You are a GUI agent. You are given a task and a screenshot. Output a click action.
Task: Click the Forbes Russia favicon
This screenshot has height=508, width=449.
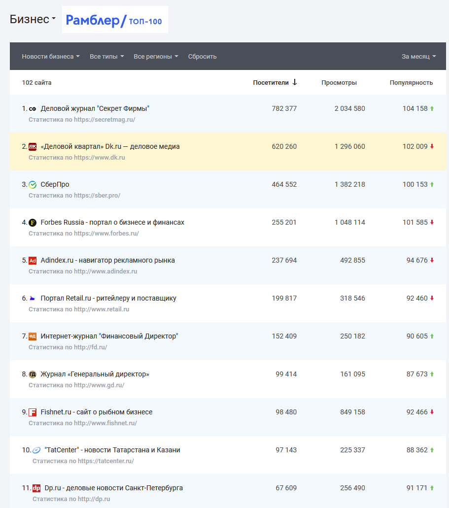point(33,223)
